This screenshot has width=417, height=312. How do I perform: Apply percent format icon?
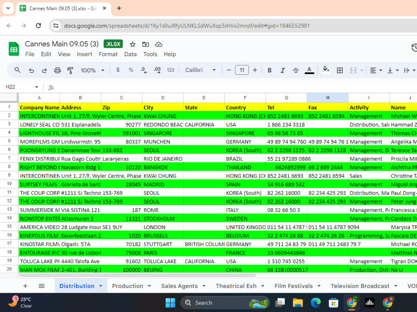[x=131, y=70]
